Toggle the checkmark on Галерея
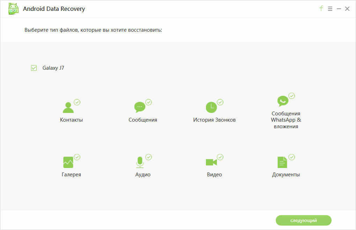 [x=77, y=157]
